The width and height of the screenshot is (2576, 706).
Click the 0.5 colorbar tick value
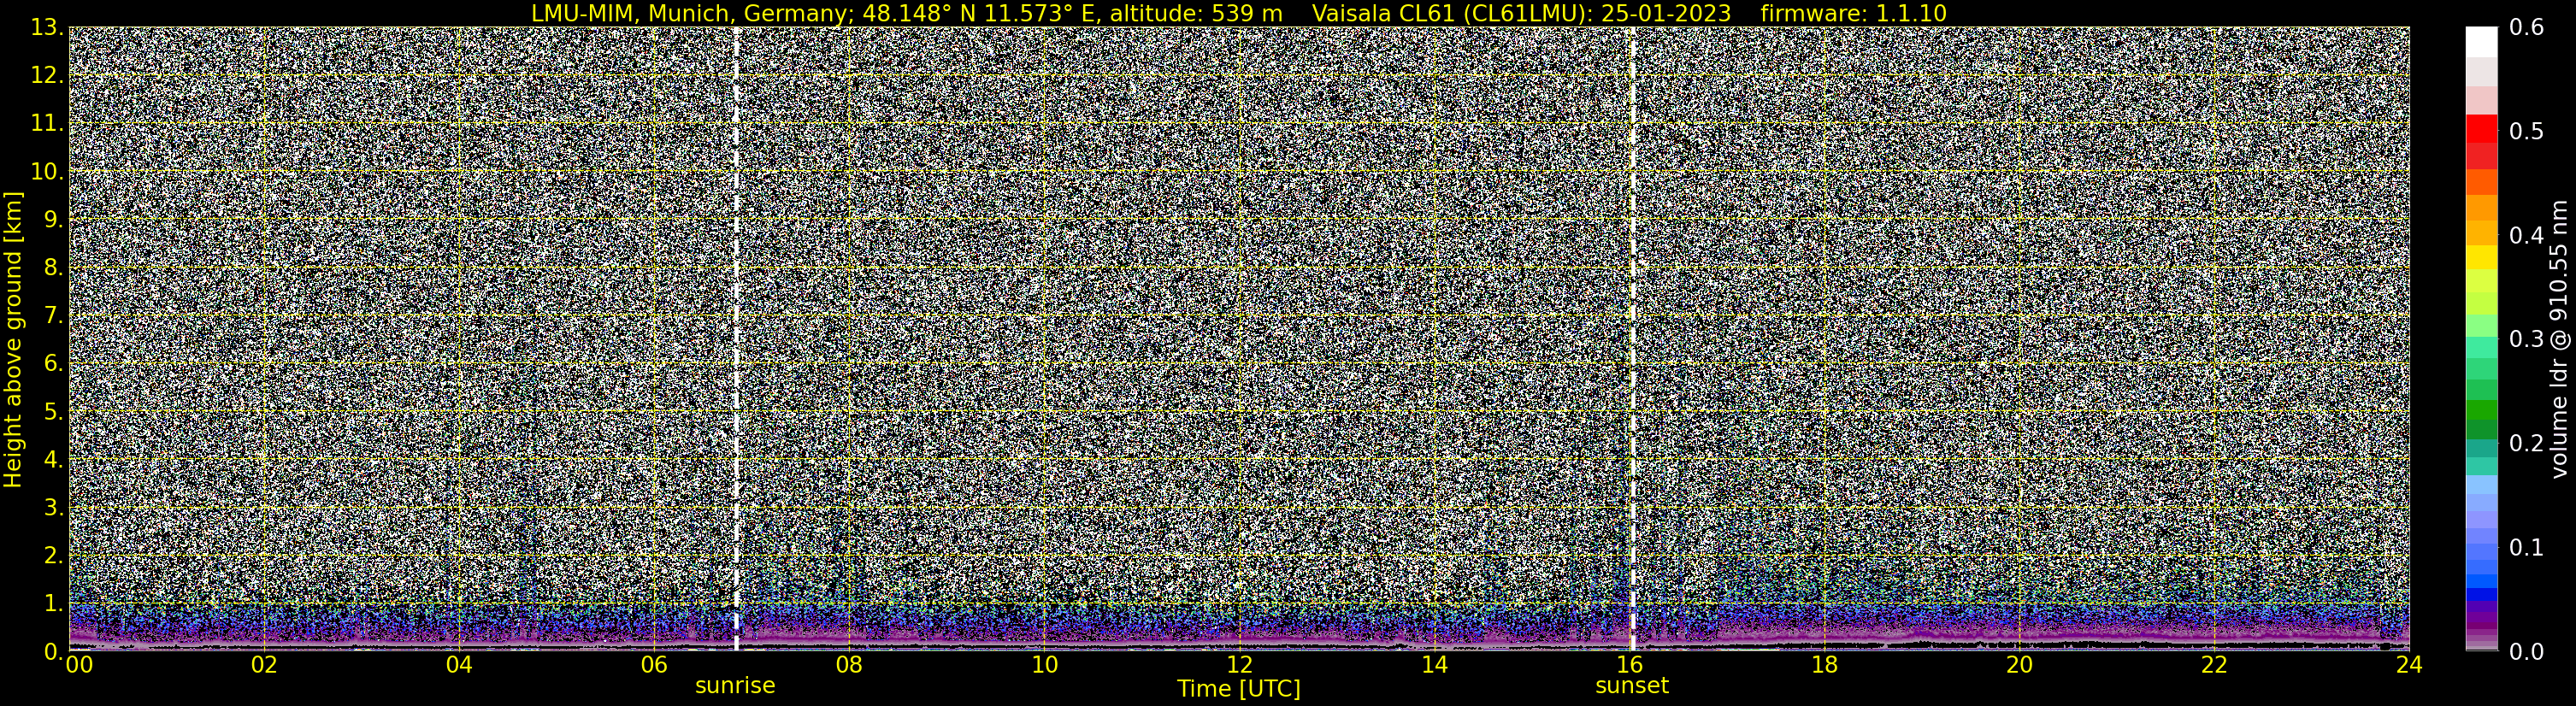(2527, 132)
